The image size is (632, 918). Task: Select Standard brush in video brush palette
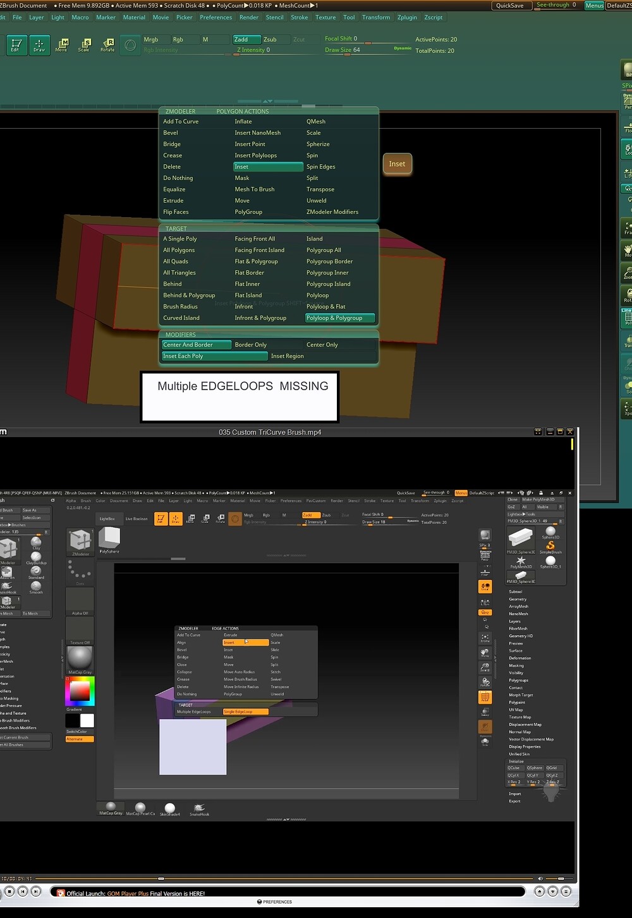pyautogui.click(x=36, y=572)
